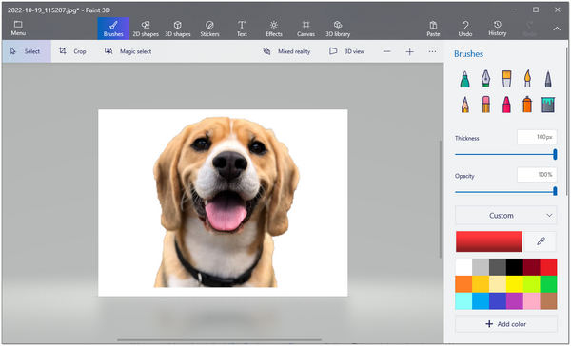The image size is (571, 346).
Task: Select the Watercolor brush
Action: pos(527,79)
